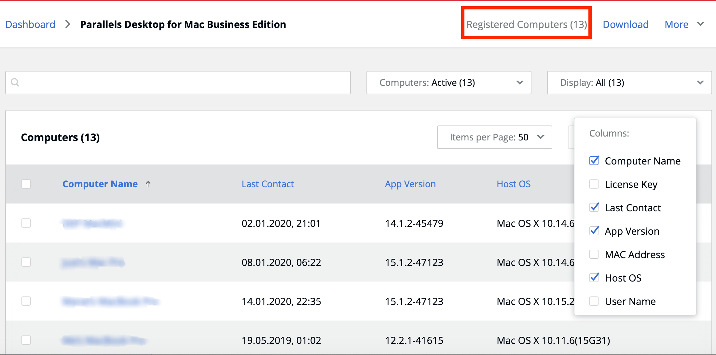Click the sort arrow beside Computer Name
Image resolution: width=716 pixels, height=355 pixels.
pyautogui.click(x=148, y=184)
